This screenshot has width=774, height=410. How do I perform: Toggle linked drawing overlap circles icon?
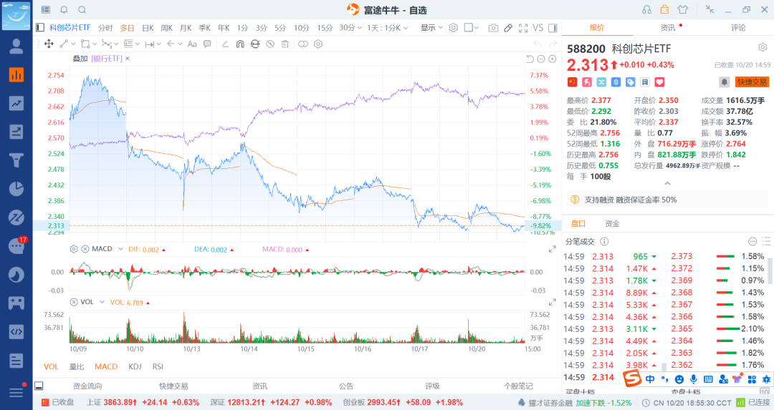pyautogui.click(x=303, y=44)
